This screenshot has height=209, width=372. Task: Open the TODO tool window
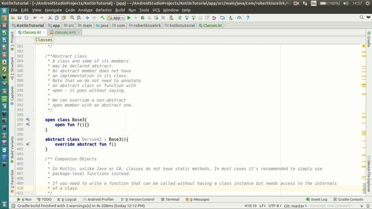(44, 199)
